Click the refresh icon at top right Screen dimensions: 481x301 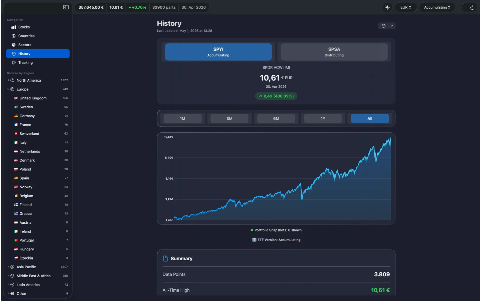tap(472, 7)
